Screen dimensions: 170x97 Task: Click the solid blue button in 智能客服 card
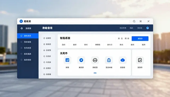pos(140,38)
